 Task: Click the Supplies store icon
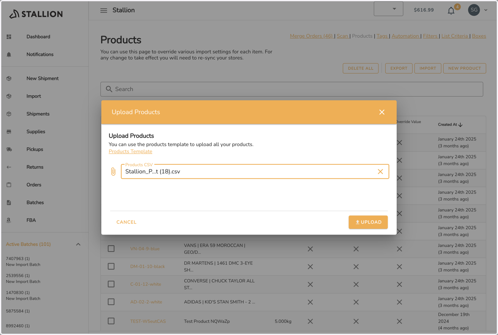tap(9, 132)
